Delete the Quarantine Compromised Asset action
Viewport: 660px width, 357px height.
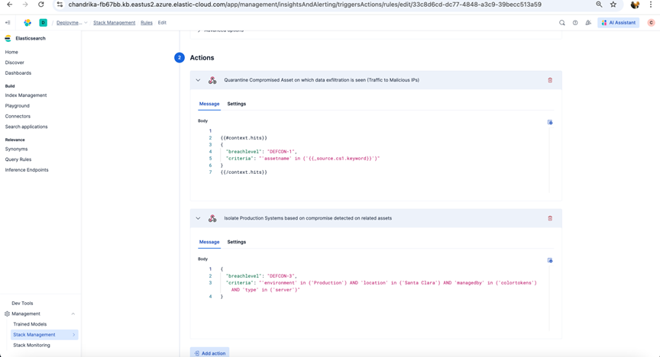[550, 80]
